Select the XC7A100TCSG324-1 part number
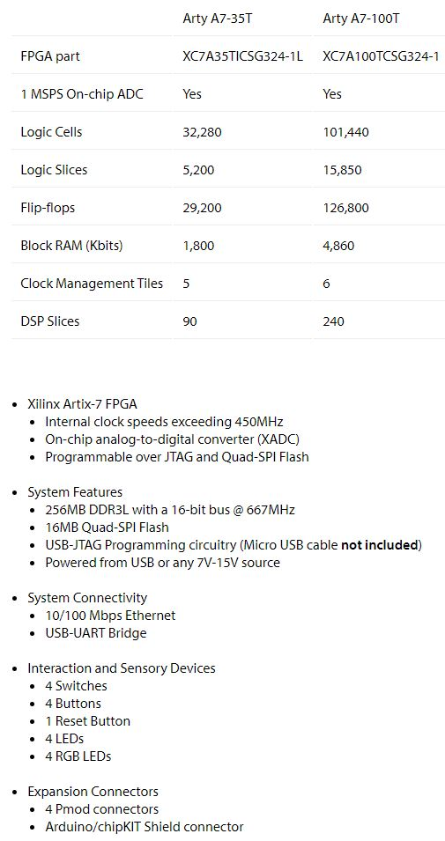 click(x=382, y=56)
